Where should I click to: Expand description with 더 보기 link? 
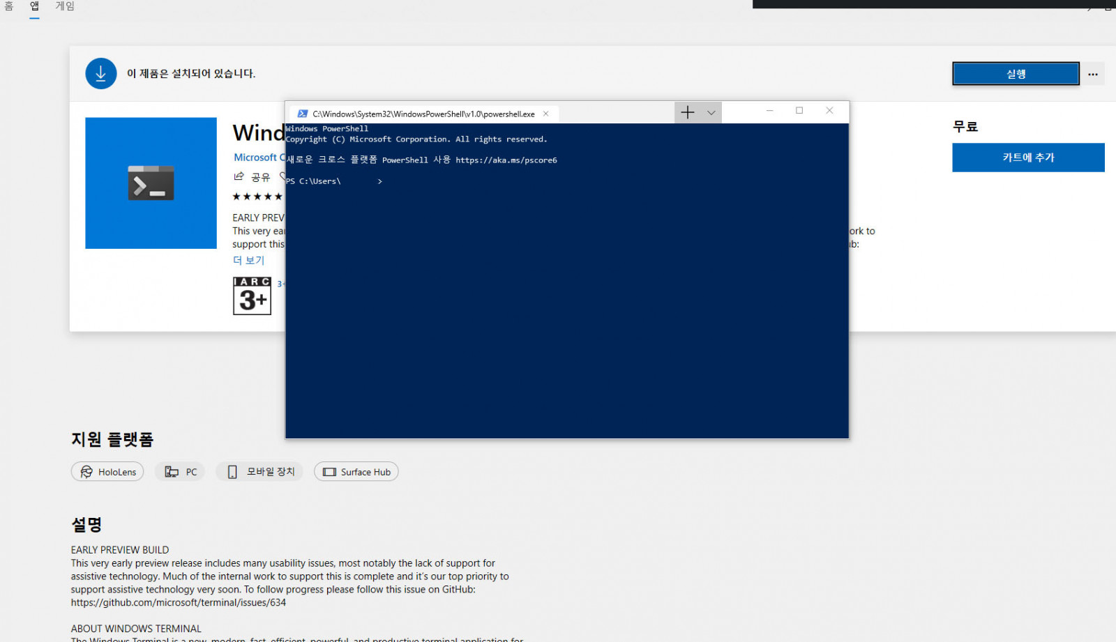pyautogui.click(x=248, y=260)
